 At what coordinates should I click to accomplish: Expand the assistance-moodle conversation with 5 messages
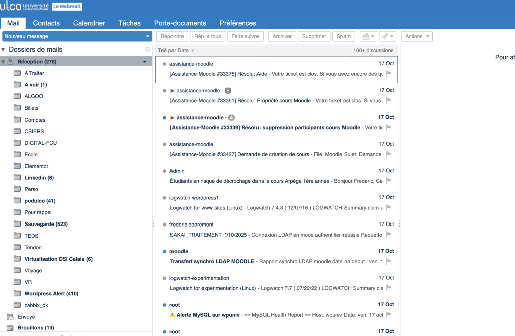pyautogui.click(x=173, y=91)
